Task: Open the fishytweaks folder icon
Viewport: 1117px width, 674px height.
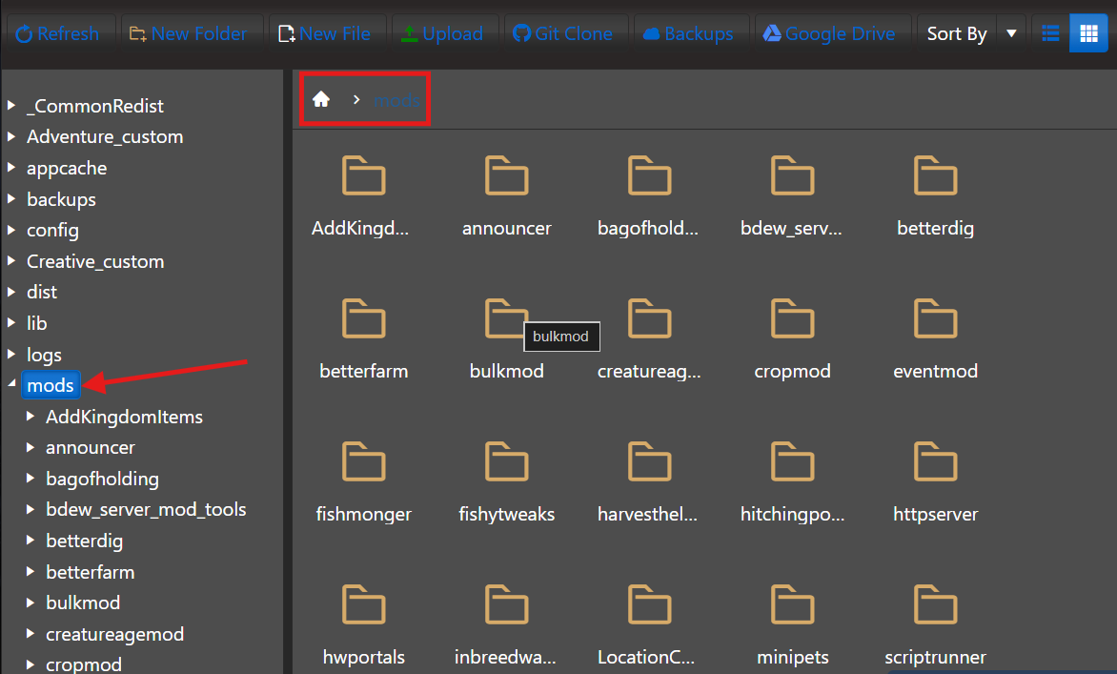Action: [x=506, y=461]
